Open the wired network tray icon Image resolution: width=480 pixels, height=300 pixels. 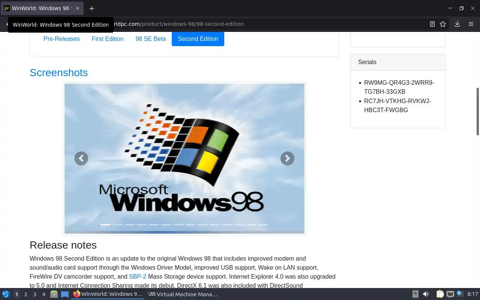[450, 294]
